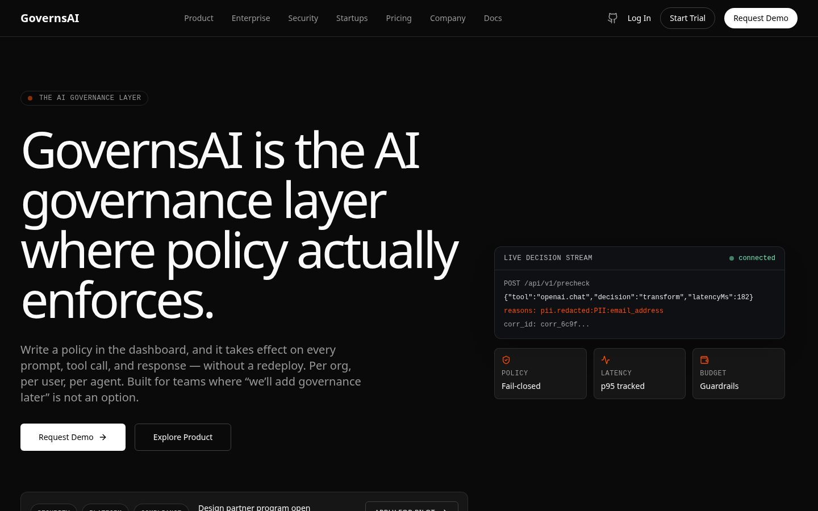Viewport: 818px width, 511px height.
Task: Click the Live Decision Stream heading
Action: coord(548,258)
